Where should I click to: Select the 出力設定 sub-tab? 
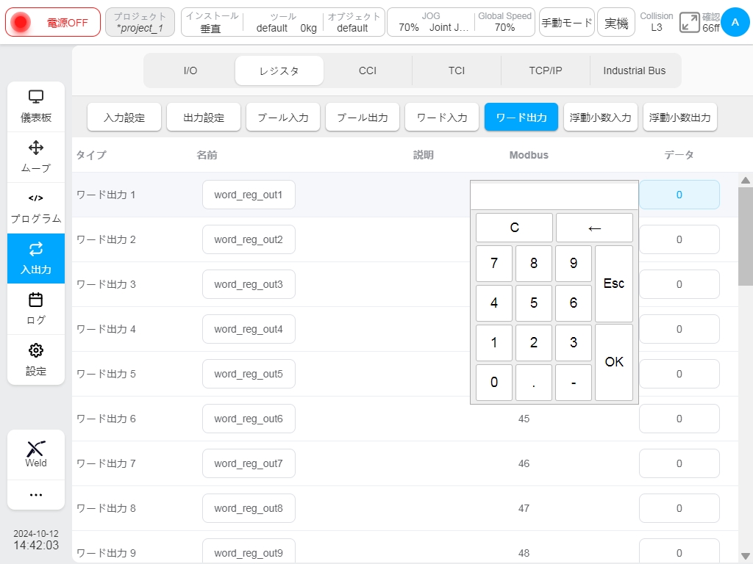pos(204,117)
